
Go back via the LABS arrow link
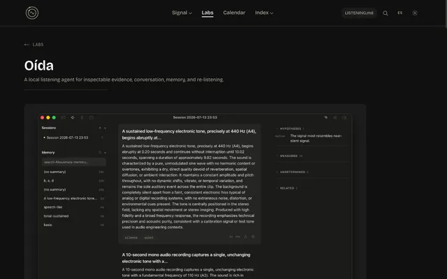[x=34, y=45]
